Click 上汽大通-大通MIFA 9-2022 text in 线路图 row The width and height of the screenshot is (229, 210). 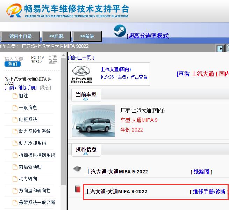coord(117,172)
